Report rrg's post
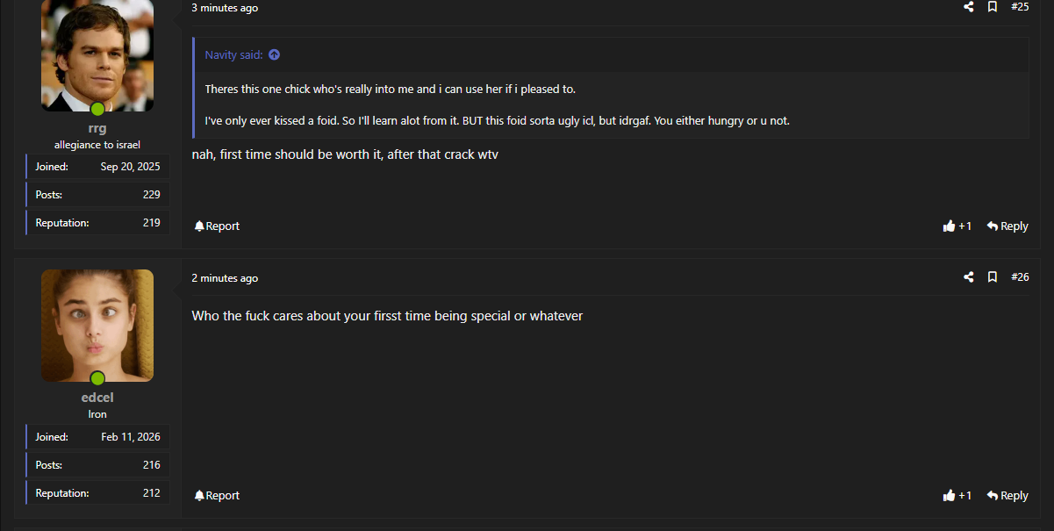This screenshot has height=531, width=1054. click(217, 226)
